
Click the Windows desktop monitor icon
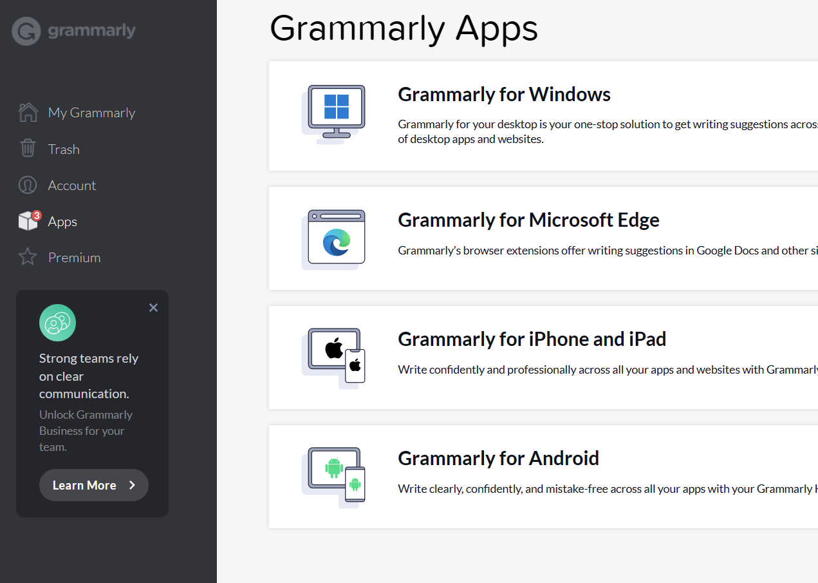click(335, 113)
